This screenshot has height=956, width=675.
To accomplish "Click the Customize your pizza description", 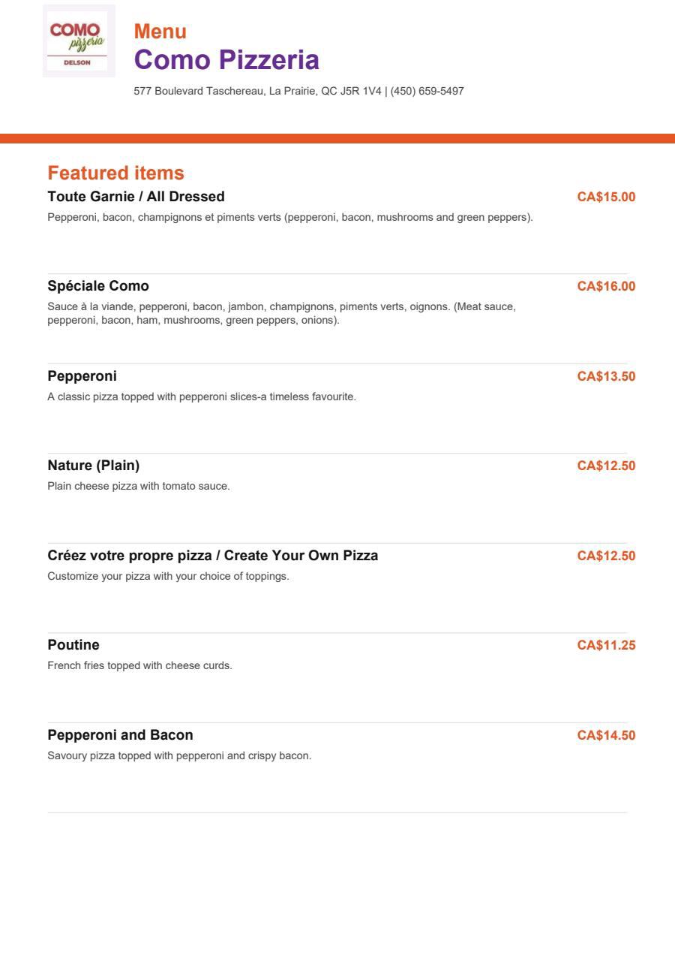I will [x=168, y=576].
